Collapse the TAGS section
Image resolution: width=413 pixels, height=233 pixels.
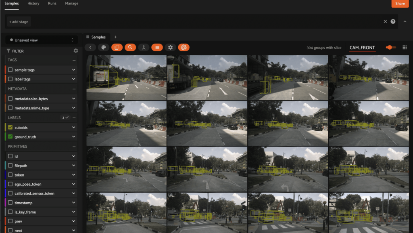[74, 60]
